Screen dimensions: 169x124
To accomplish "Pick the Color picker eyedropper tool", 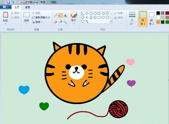I will [x=60, y=22].
